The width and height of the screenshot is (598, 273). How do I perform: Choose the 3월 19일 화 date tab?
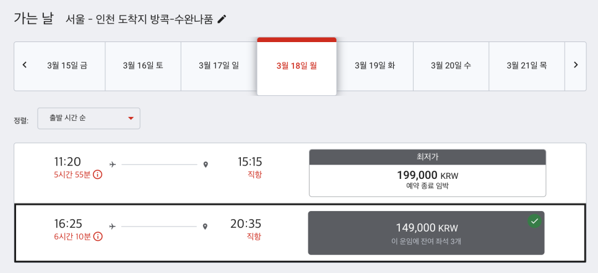click(x=375, y=66)
